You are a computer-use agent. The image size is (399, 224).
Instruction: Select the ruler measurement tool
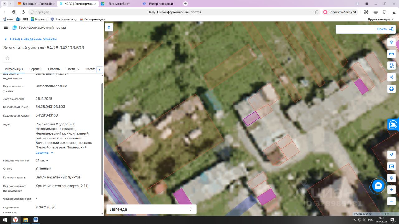click(x=392, y=54)
